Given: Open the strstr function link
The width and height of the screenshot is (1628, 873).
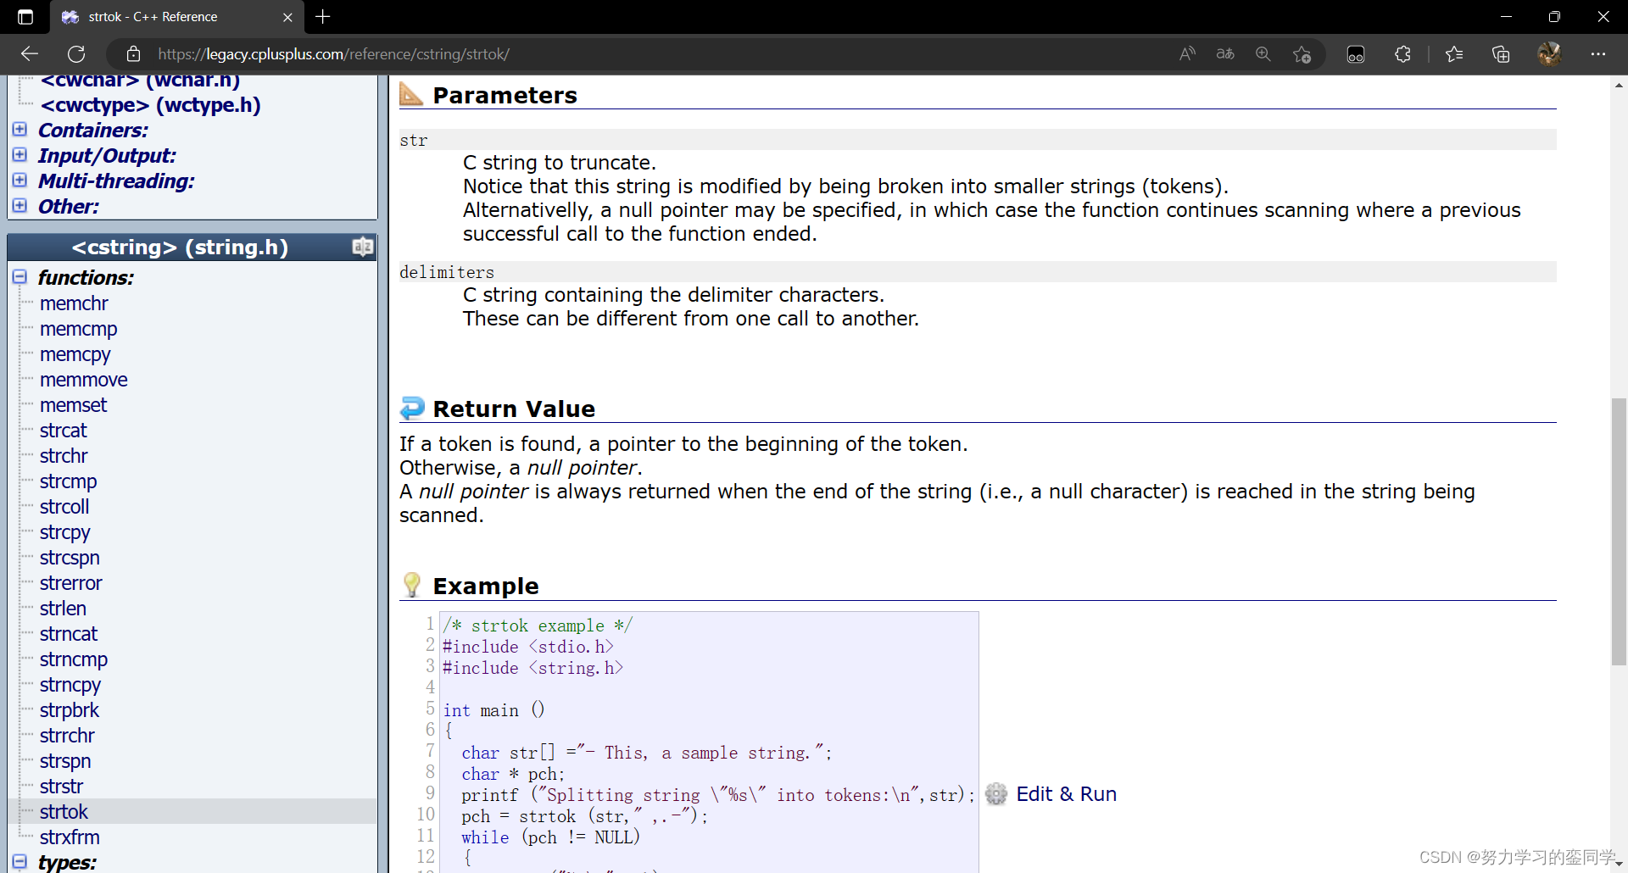Looking at the screenshot, I should pyautogui.click(x=61, y=787).
